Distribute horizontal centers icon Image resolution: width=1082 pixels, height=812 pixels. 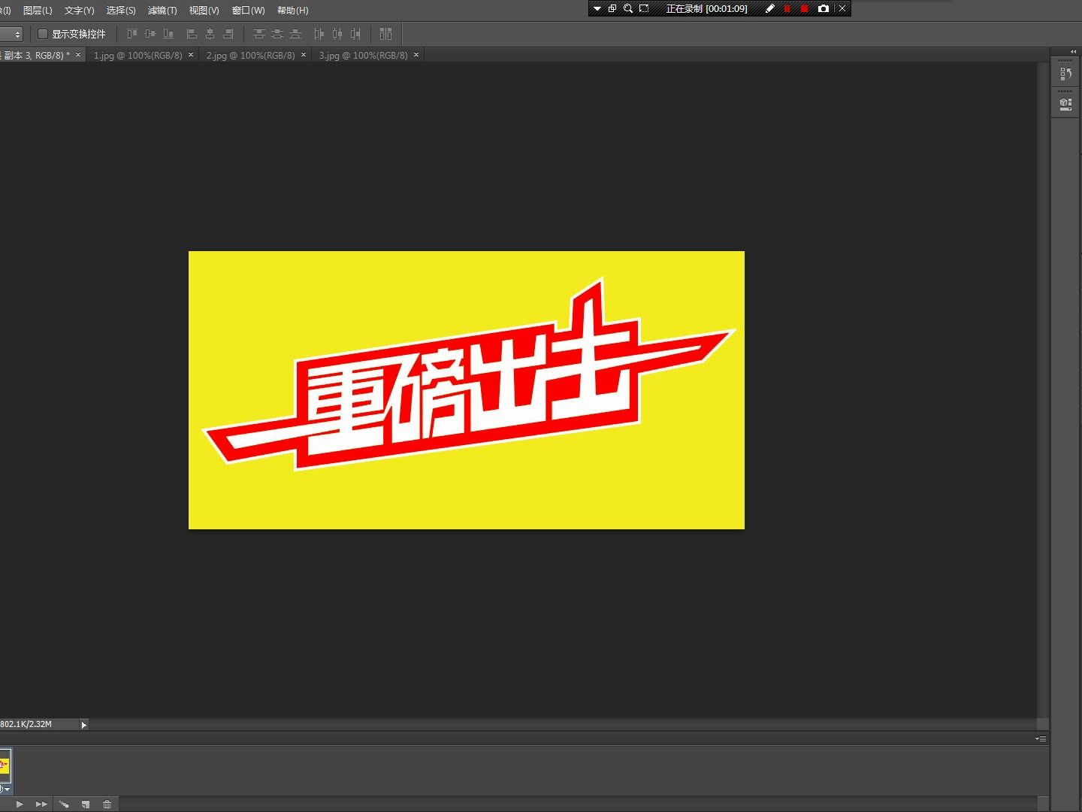[x=337, y=34]
